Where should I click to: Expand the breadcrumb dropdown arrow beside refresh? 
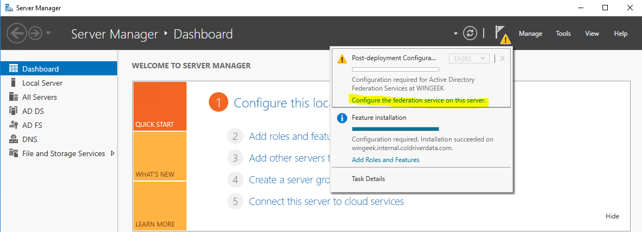pos(455,34)
